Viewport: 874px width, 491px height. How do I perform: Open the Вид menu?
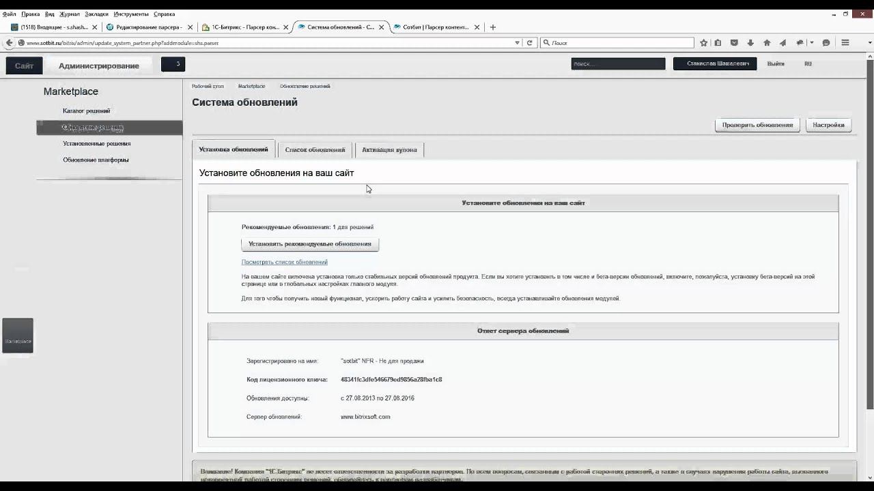click(49, 14)
